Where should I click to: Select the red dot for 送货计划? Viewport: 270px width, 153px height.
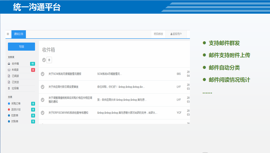[9, 110]
